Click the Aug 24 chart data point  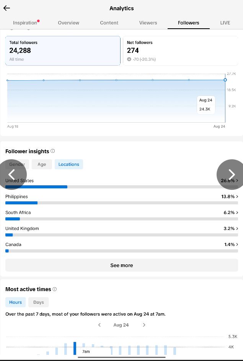[225, 80]
